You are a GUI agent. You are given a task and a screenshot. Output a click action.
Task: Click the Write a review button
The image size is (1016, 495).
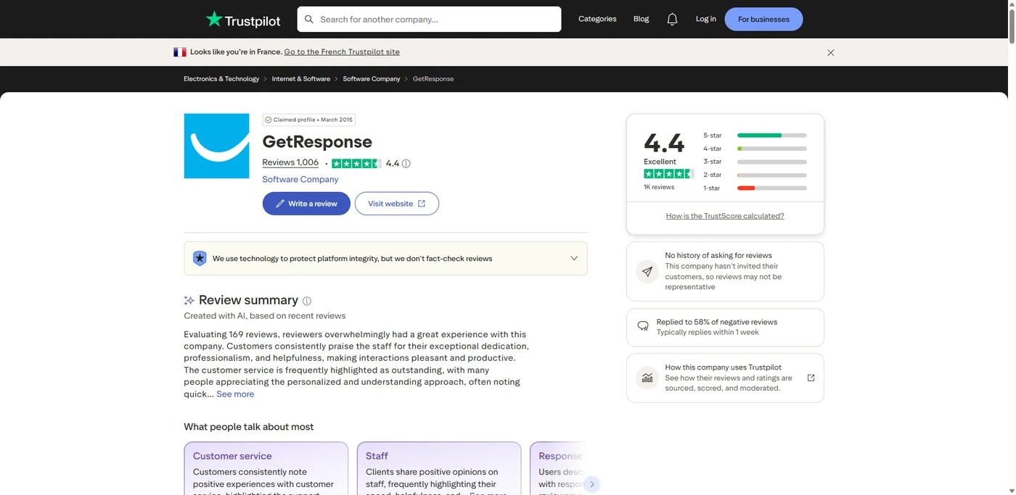coord(306,204)
